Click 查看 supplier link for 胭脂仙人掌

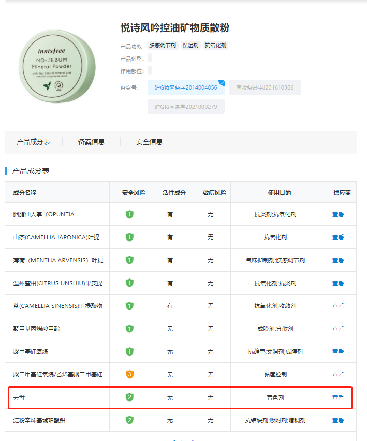(338, 214)
